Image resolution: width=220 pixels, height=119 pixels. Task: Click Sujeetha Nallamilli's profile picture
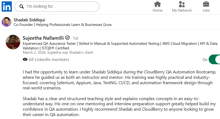(13, 42)
